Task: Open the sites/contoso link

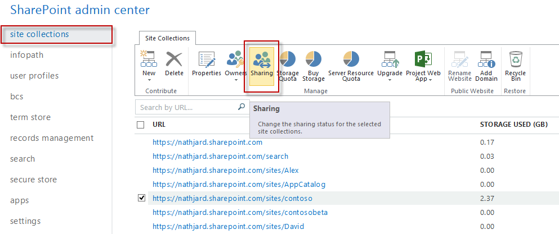Action: (x=232, y=199)
